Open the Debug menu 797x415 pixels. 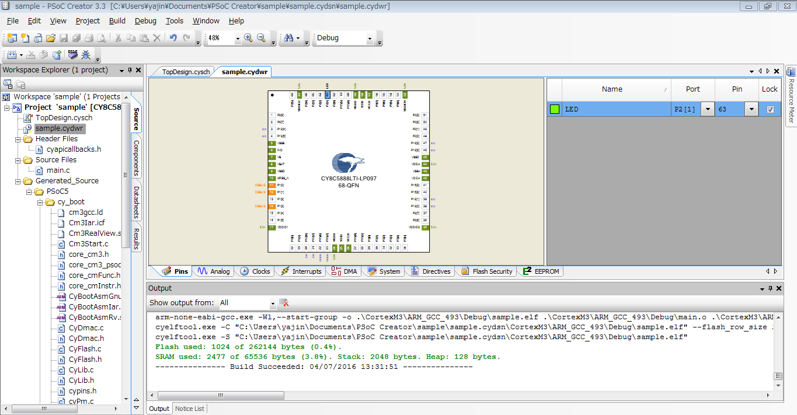[x=145, y=20]
